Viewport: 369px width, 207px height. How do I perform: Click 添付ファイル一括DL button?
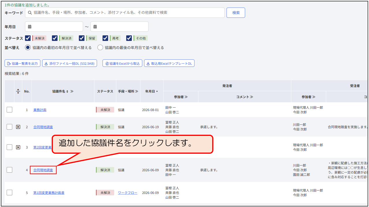pos(70,63)
